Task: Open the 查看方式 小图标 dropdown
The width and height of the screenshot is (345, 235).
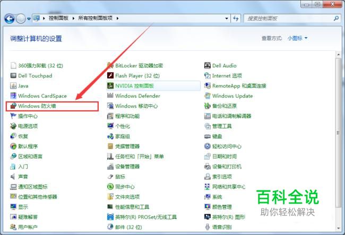Action: (x=297, y=38)
